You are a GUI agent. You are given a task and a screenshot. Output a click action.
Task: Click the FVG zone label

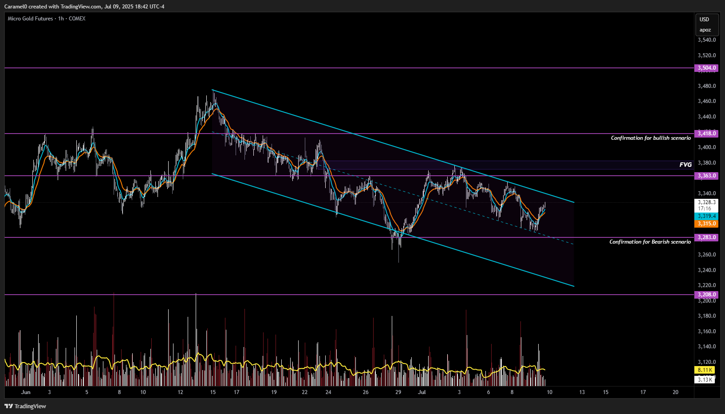686,165
